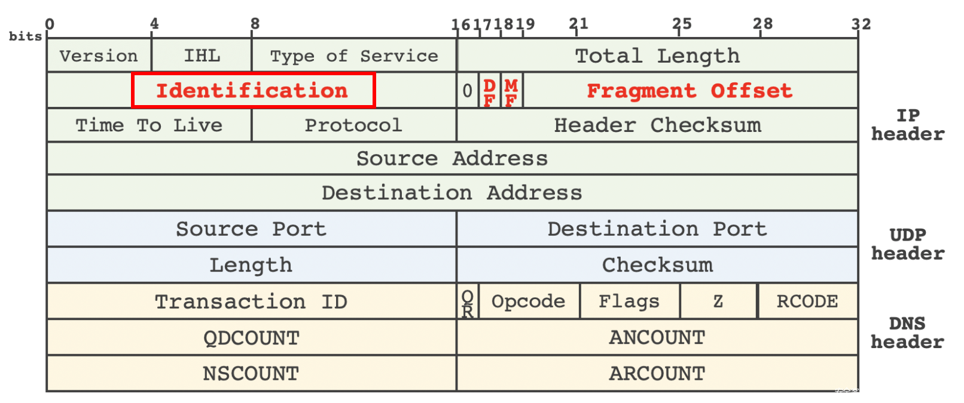Click the Version field in IP header

click(x=99, y=56)
